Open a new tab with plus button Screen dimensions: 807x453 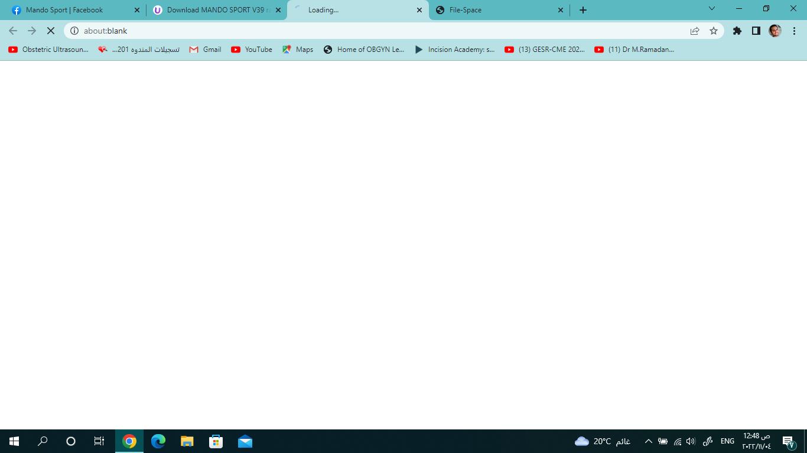(583, 10)
